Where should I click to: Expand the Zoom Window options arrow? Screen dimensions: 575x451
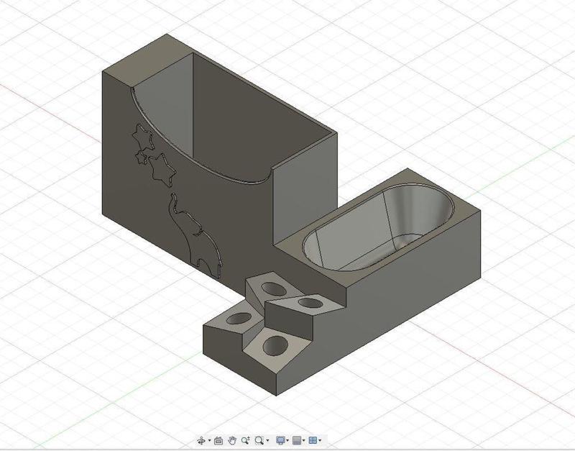click(267, 441)
